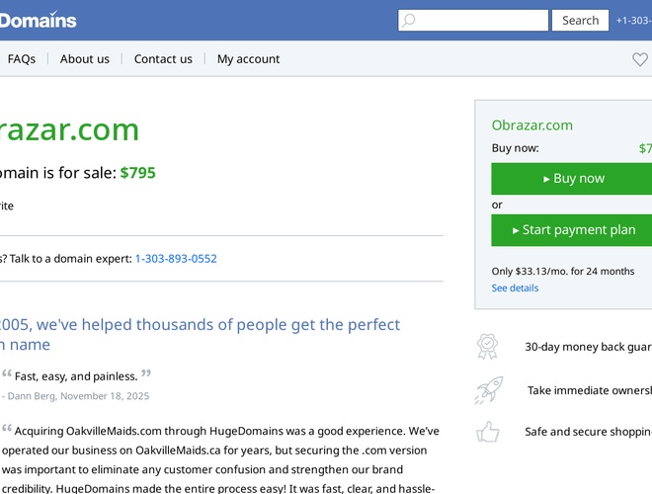Open the About us page
This screenshot has width=652, height=494.
coord(85,59)
